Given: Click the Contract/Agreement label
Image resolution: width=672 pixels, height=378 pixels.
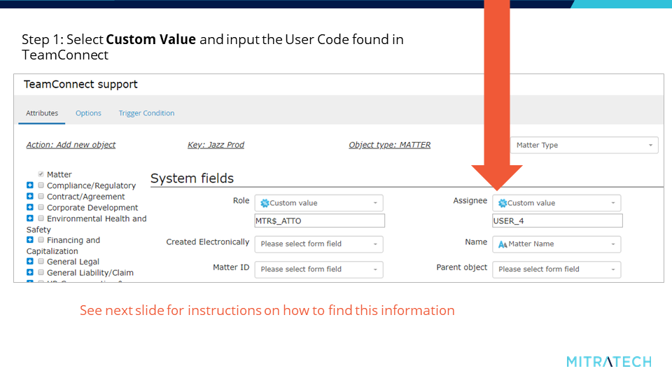Looking at the screenshot, I should (85, 197).
